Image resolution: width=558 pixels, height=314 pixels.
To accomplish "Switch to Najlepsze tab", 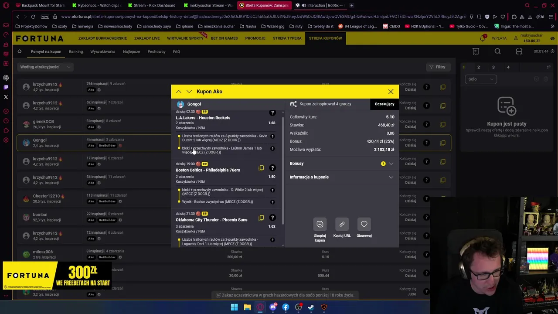I will pos(131,51).
